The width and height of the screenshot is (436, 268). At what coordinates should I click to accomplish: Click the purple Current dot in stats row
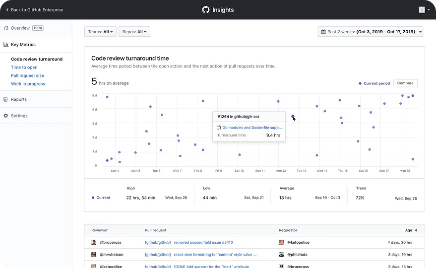tap(93, 198)
